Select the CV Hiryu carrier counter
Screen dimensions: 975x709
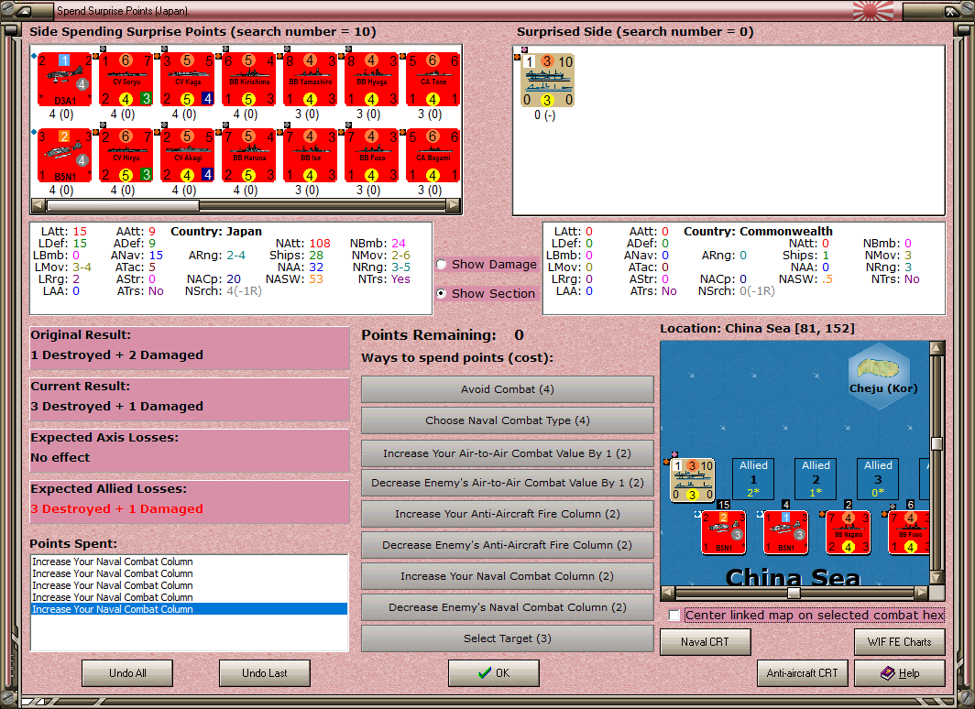point(126,156)
